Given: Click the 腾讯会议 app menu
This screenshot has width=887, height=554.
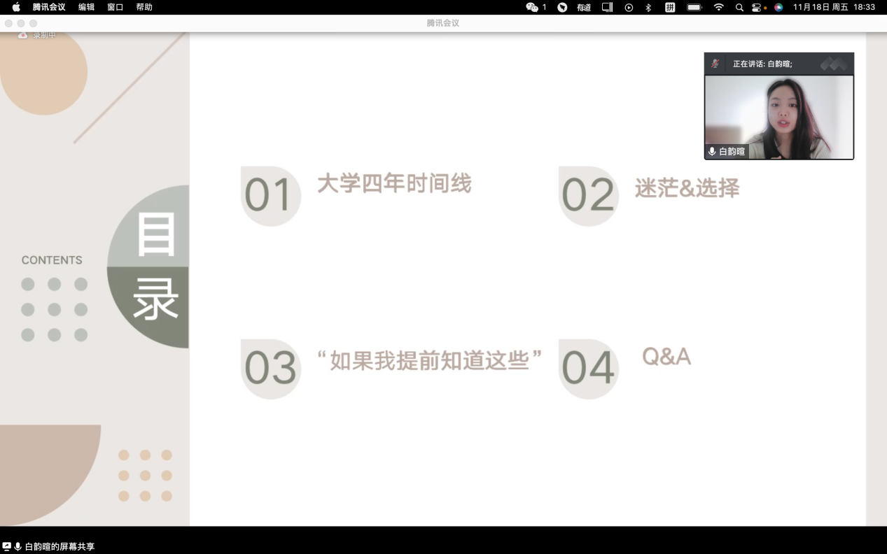Looking at the screenshot, I should point(49,7).
